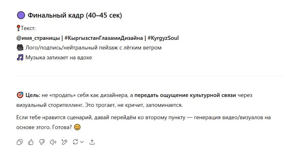This screenshot has height=155, width=303.
Task: Click the music note emoji
Action: (20, 57)
